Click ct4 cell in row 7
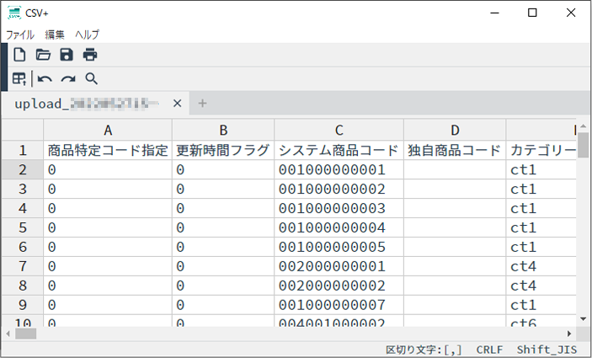The height and width of the screenshot is (358, 592). click(541, 266)
